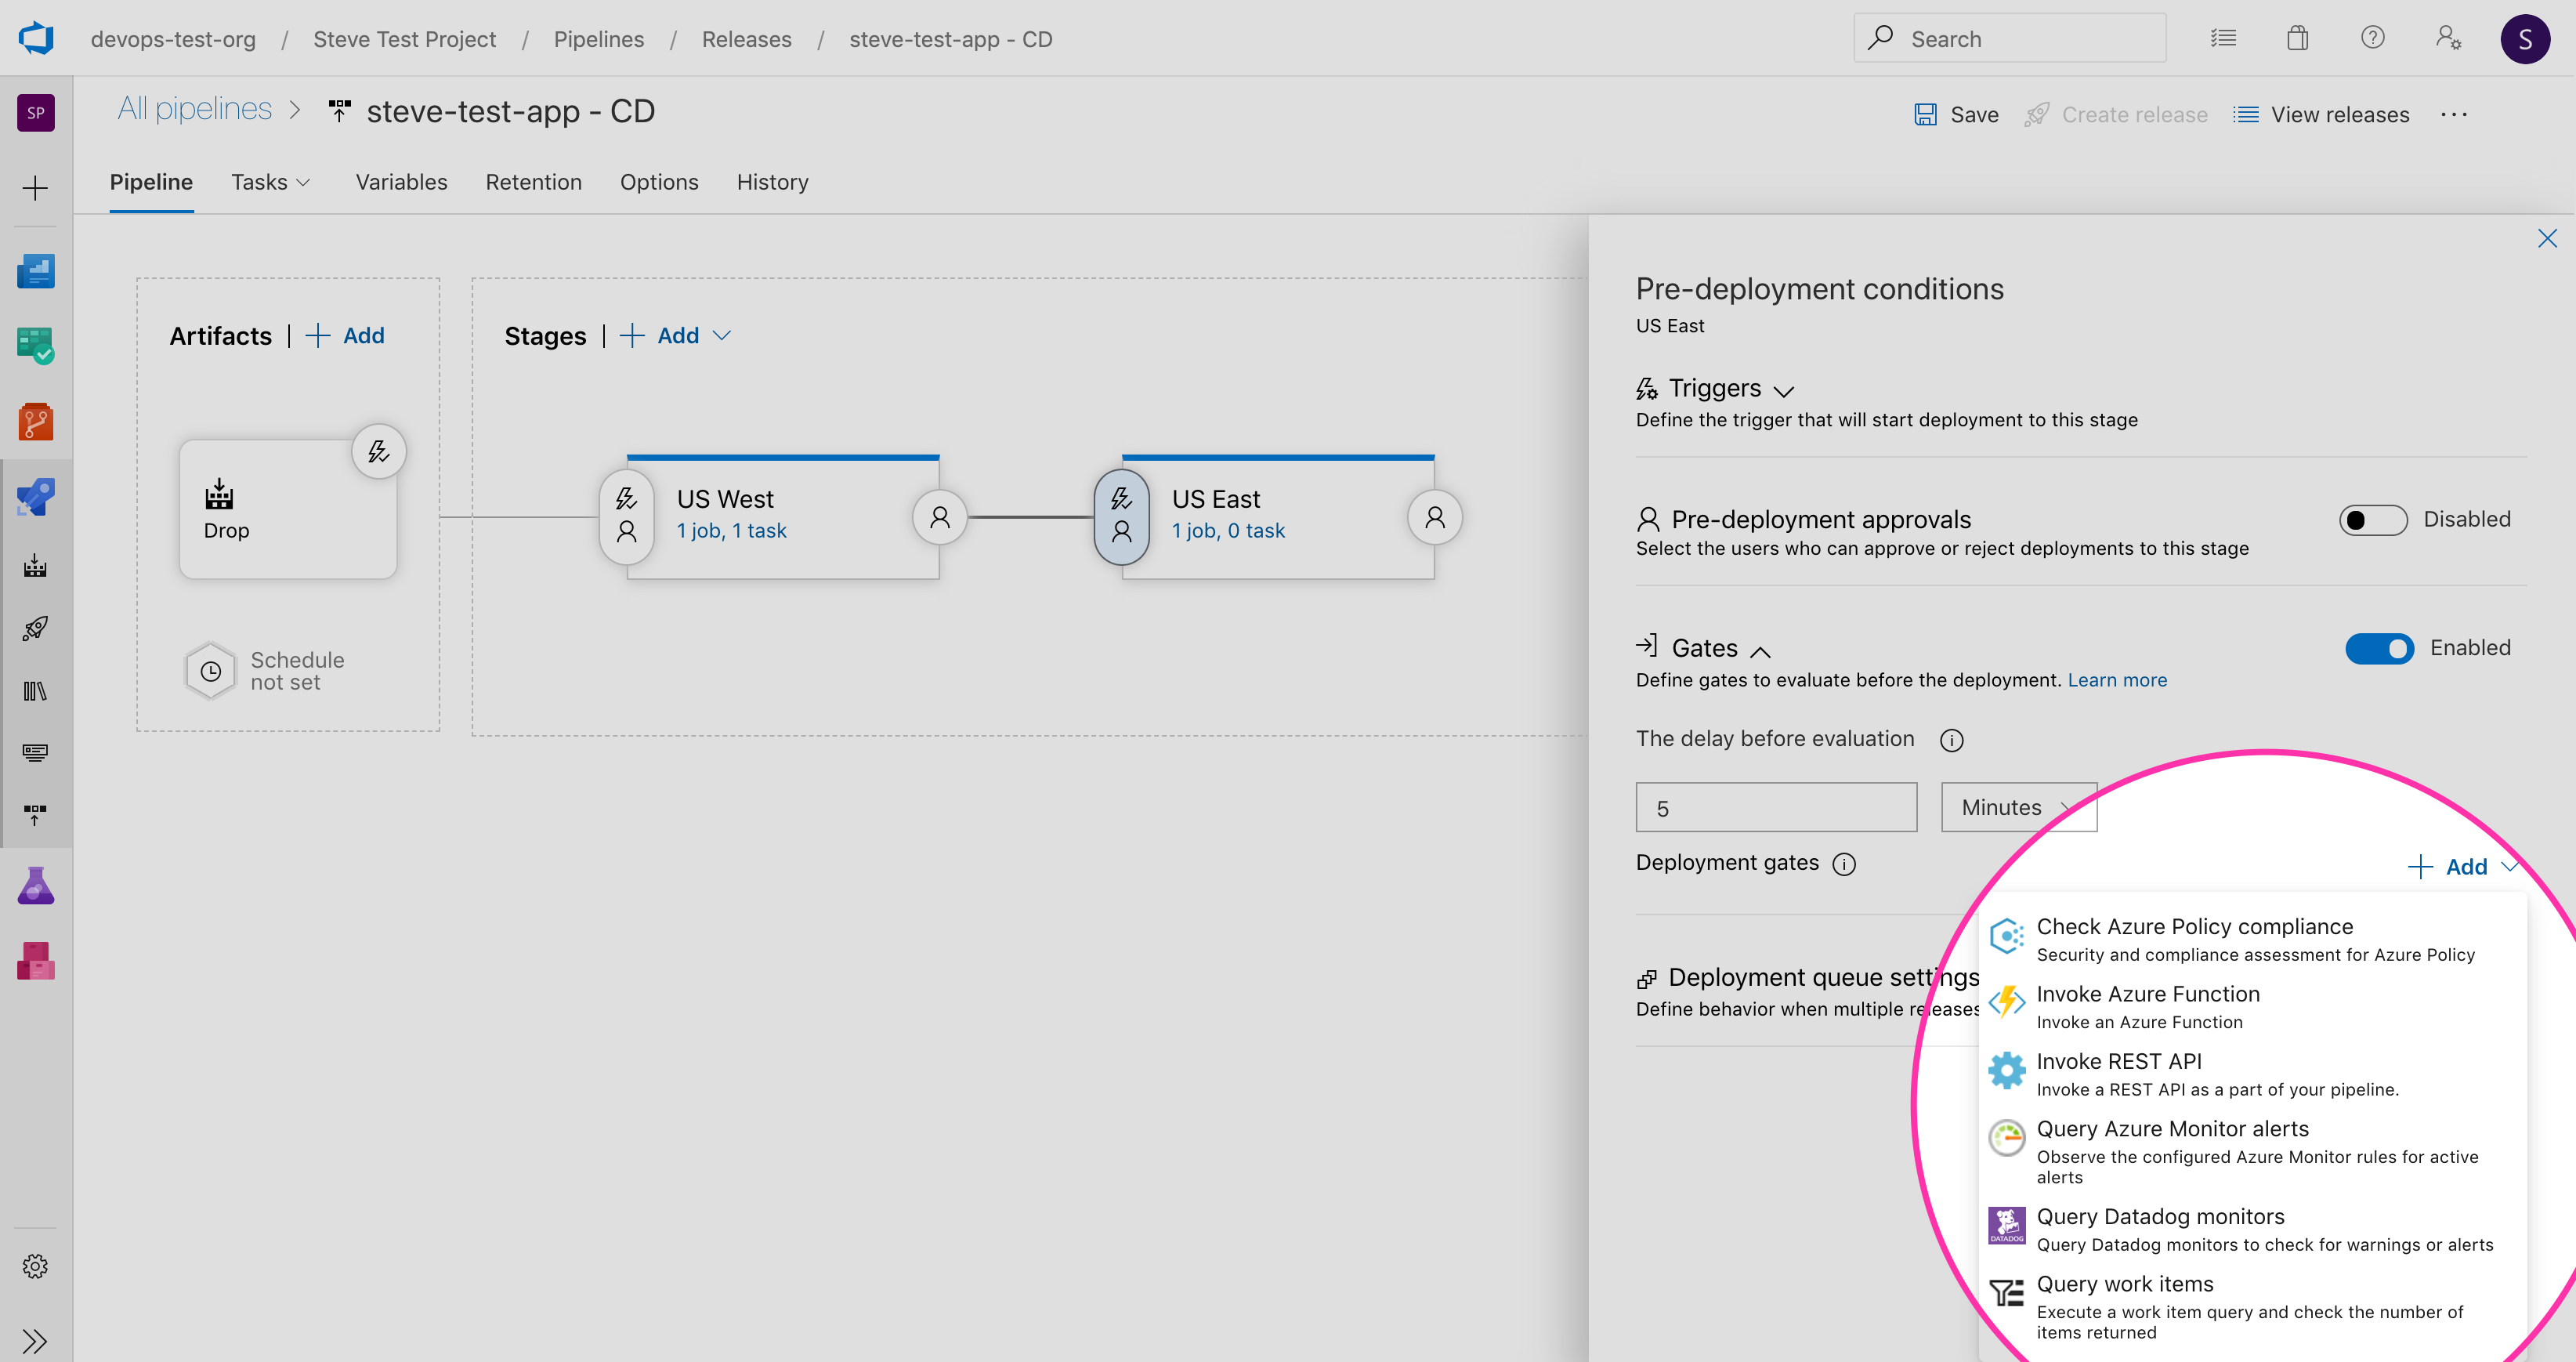
Task: Open Boards from the left sidebar
Action: click(36, 346)
